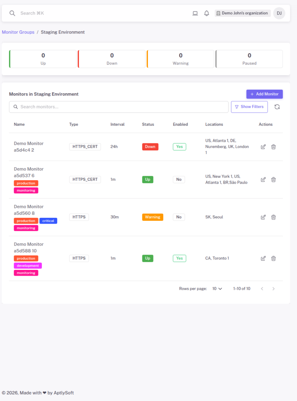
Task: Go to previous page of monitors
Action: click(262, 289)
